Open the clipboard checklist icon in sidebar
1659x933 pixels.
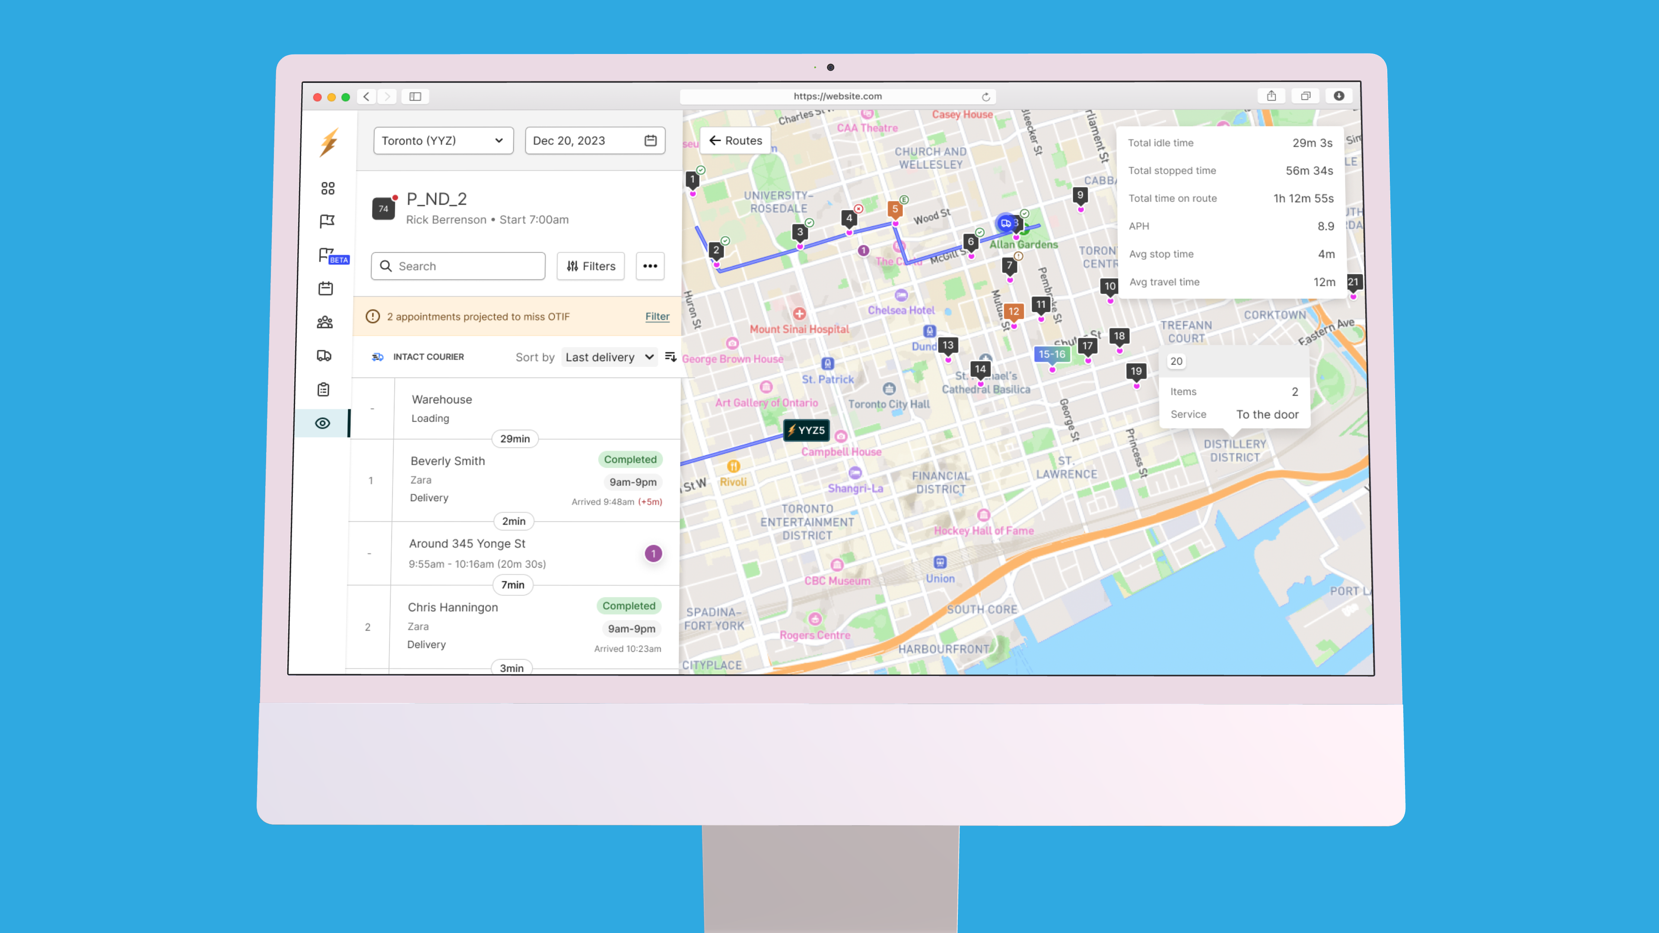click(x=323, y=390)
